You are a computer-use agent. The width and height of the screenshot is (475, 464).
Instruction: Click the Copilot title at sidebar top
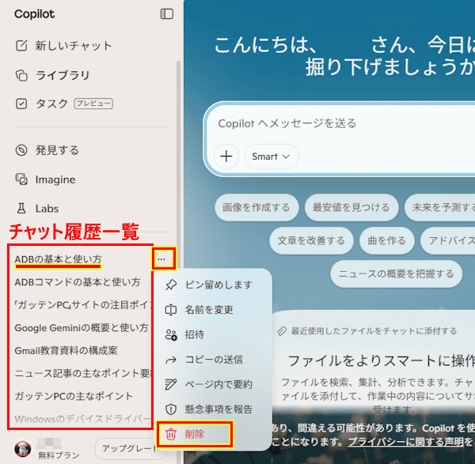(35, 14)
